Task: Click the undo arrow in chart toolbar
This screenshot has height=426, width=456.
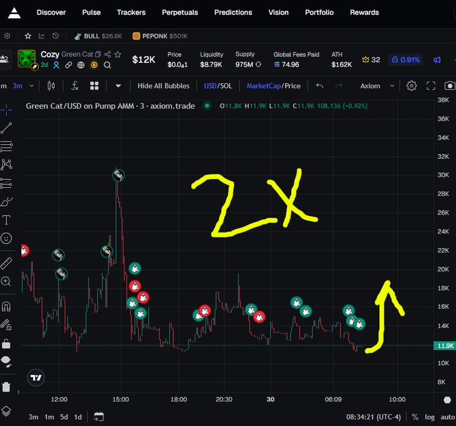Action: point(320,86)
